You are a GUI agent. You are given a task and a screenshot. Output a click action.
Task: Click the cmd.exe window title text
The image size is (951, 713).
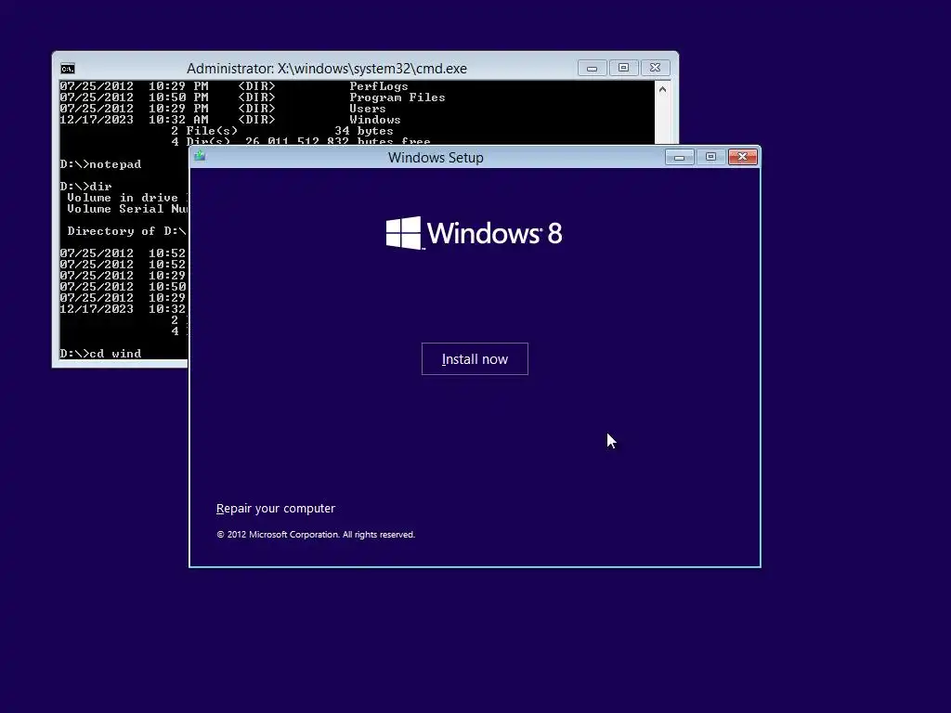[326, 69]
